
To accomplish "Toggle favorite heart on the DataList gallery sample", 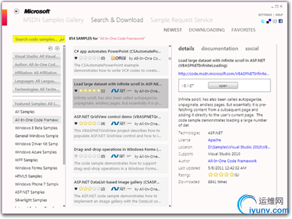I will 76,189.
